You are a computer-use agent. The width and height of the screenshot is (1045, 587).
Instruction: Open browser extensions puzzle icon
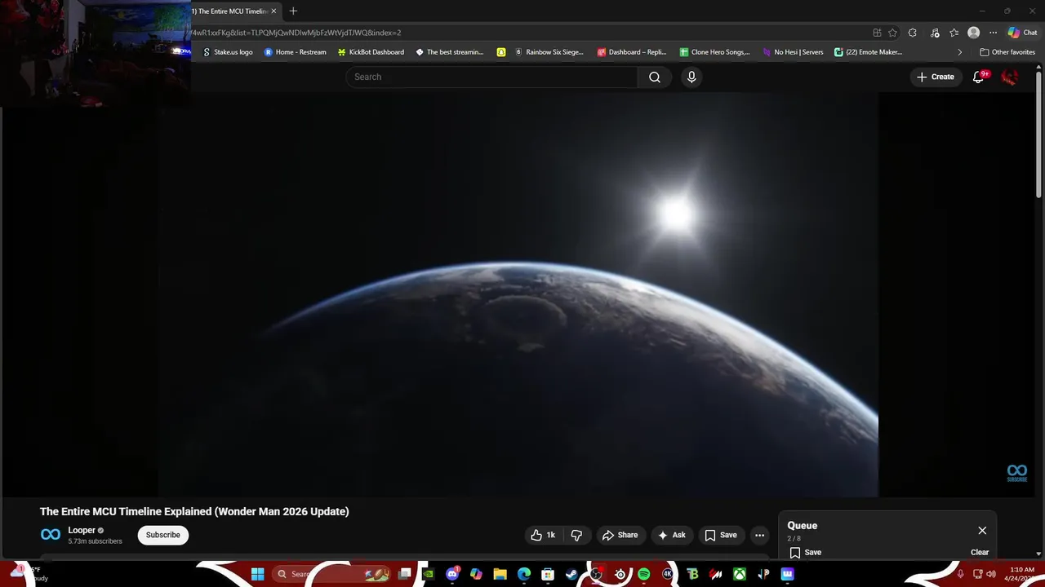tap(913, 33)
